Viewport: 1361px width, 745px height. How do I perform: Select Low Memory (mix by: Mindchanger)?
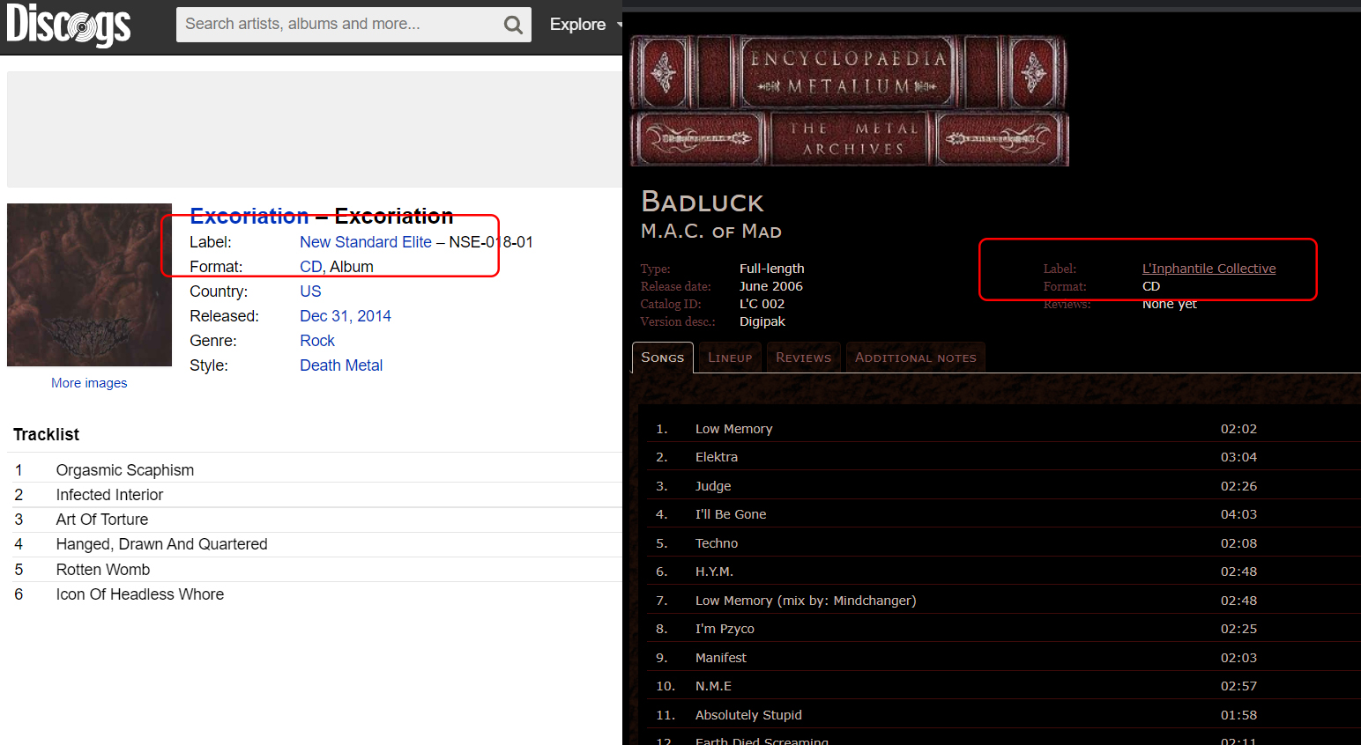806,601
